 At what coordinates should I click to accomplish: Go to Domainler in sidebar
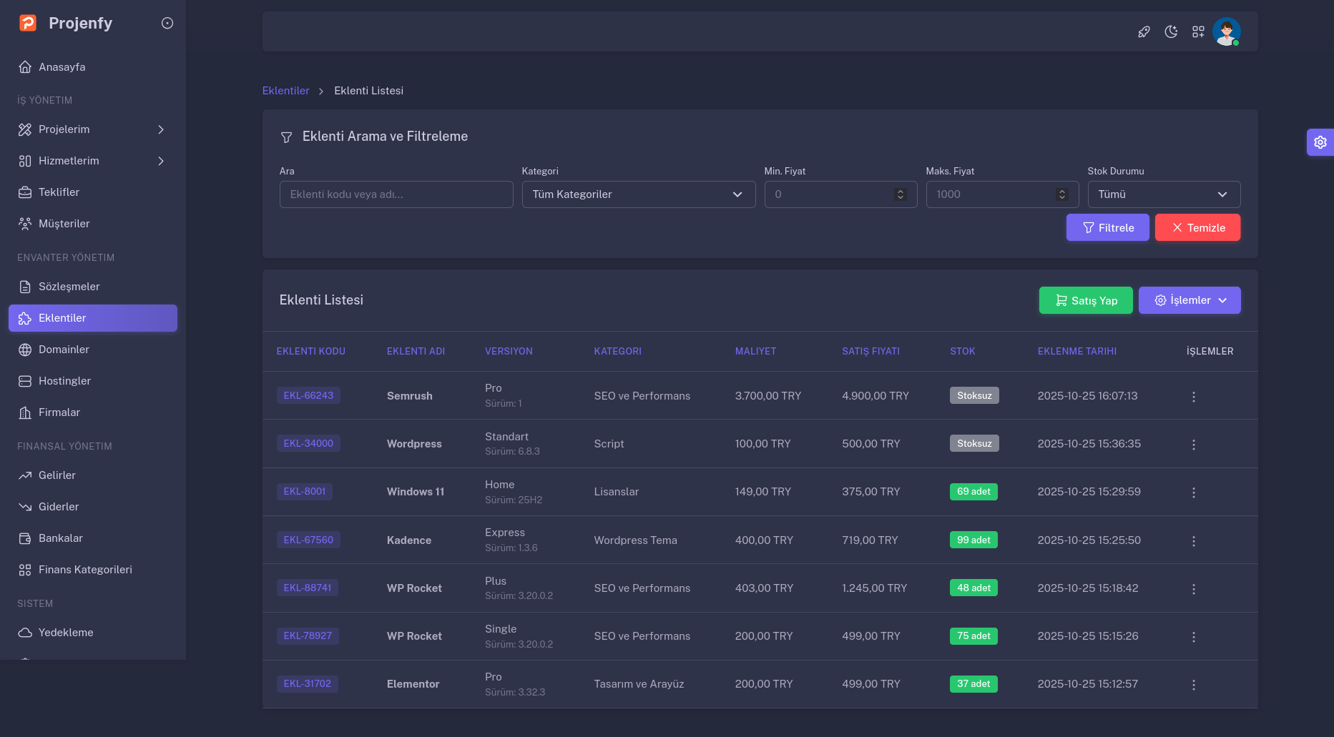(64, 350)
